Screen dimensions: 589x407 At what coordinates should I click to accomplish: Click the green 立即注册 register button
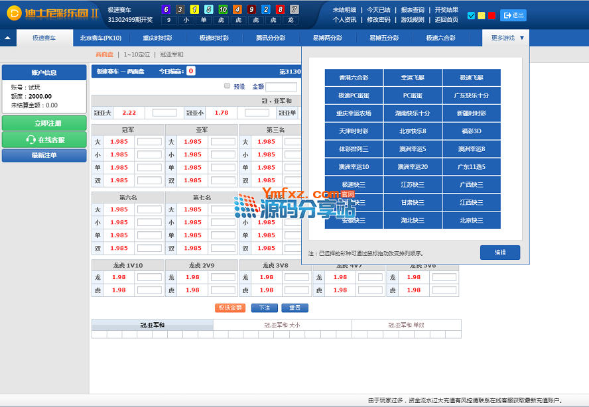(44, 123)
